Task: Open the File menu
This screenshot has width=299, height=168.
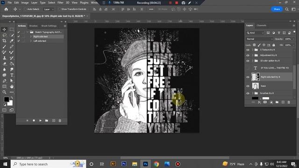Action: pos(9,3)
